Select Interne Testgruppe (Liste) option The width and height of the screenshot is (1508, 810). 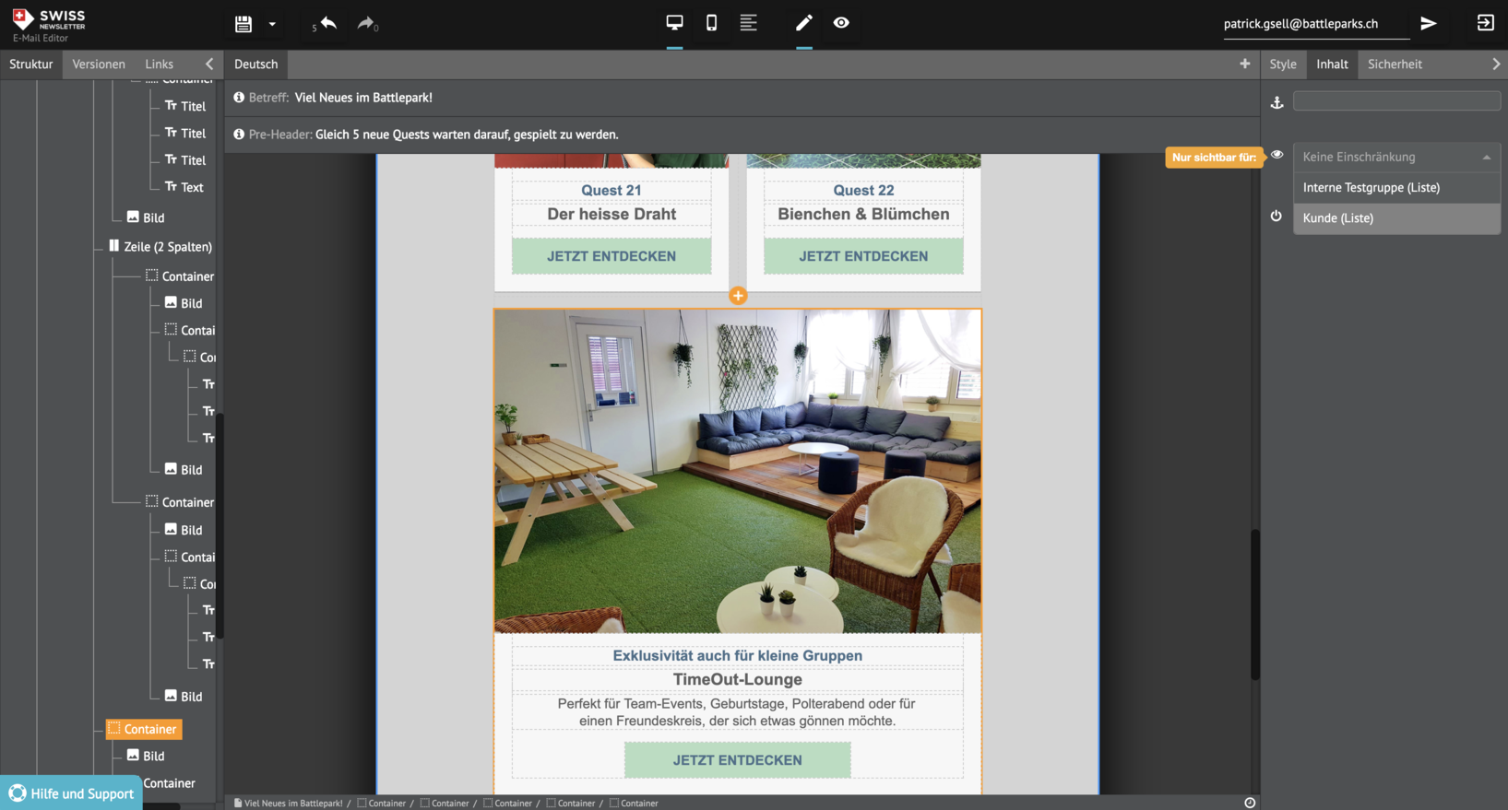pyautogui.click(x=1371, y=187)
